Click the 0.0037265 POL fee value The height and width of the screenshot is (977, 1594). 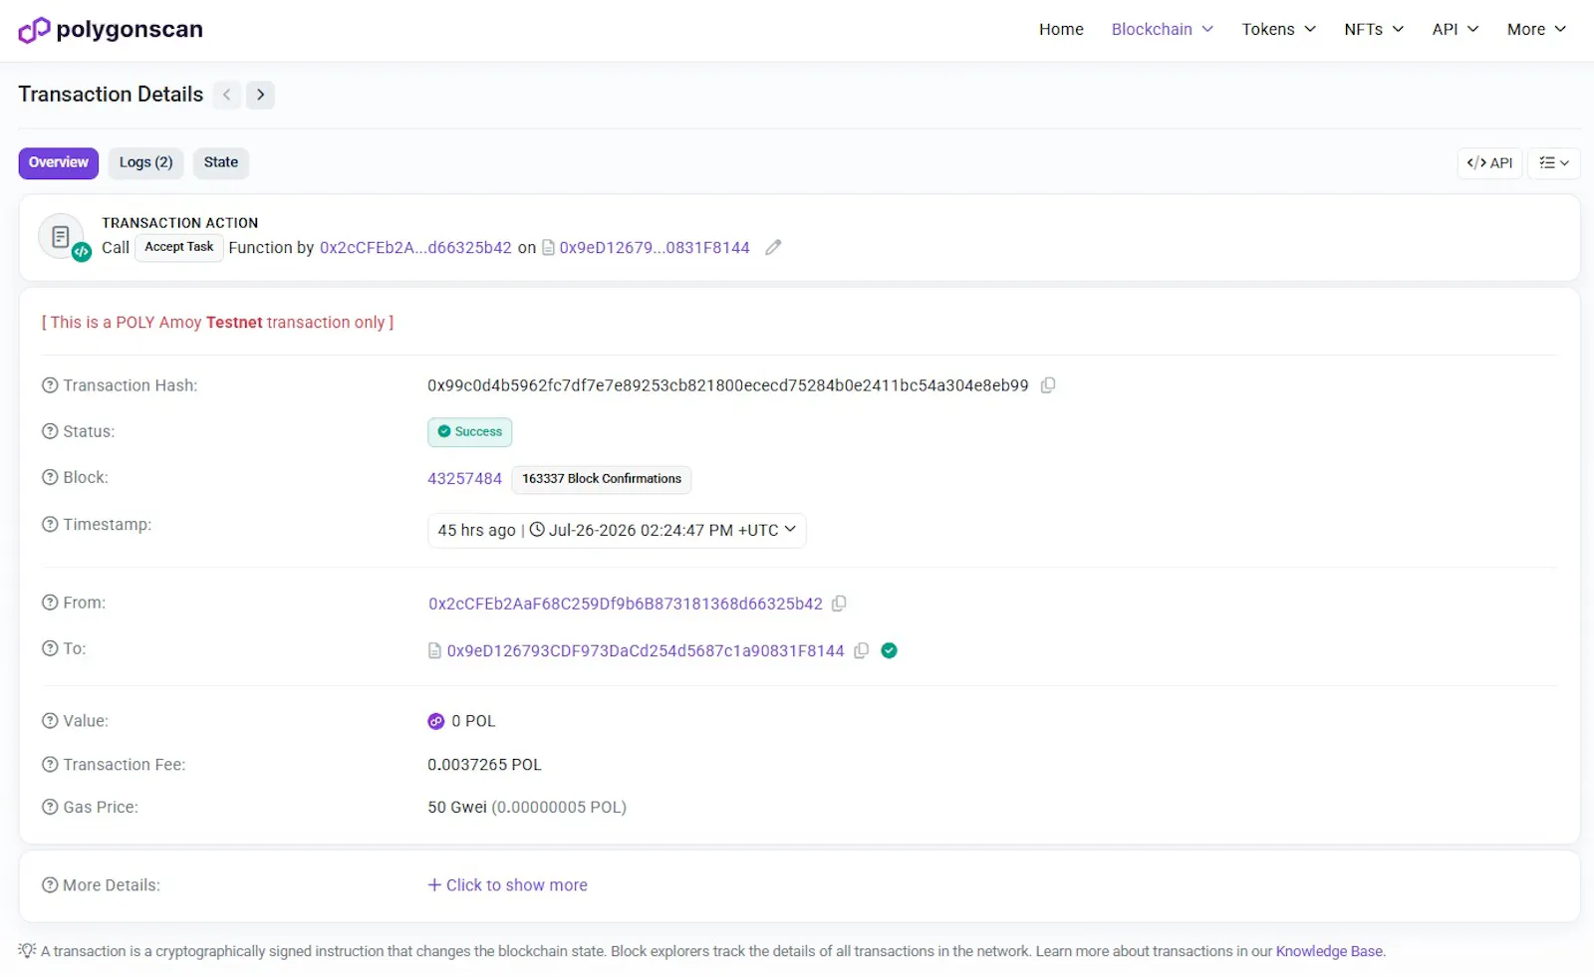485,765
